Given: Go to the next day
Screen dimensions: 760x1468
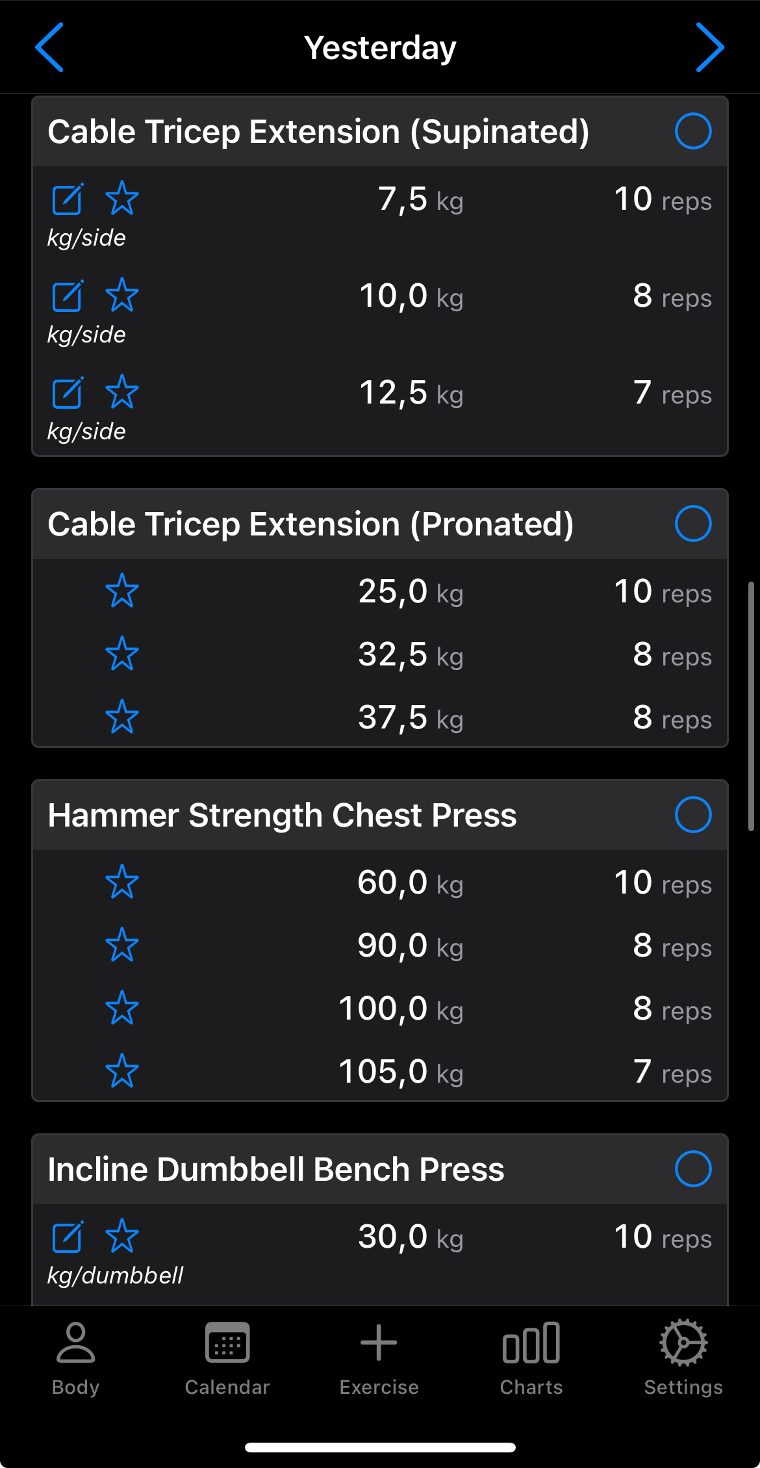Looking at the screenshot, I should 709,47.
